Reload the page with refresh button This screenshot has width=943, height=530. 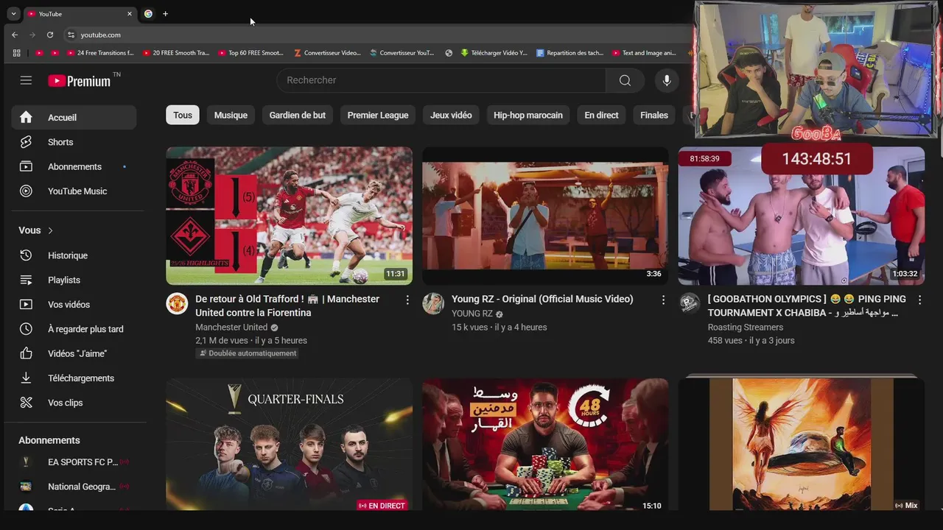point(50,35)
